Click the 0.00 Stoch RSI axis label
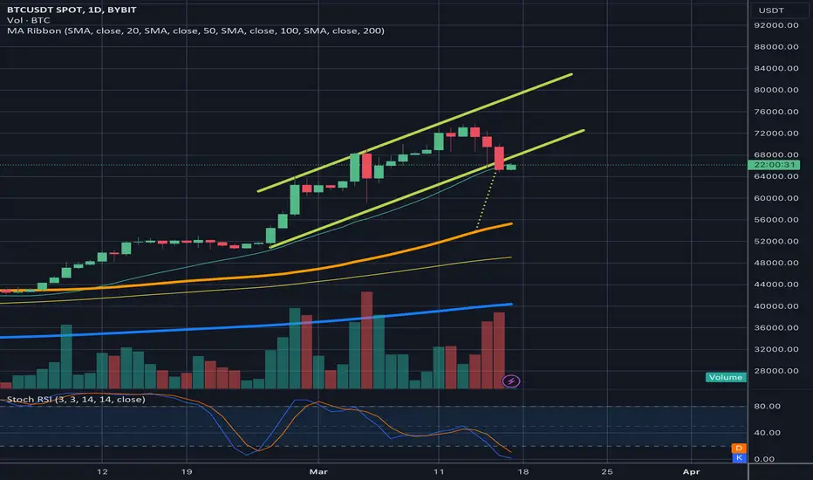This screenshot has height=480, width=813. tap(764, 459)
